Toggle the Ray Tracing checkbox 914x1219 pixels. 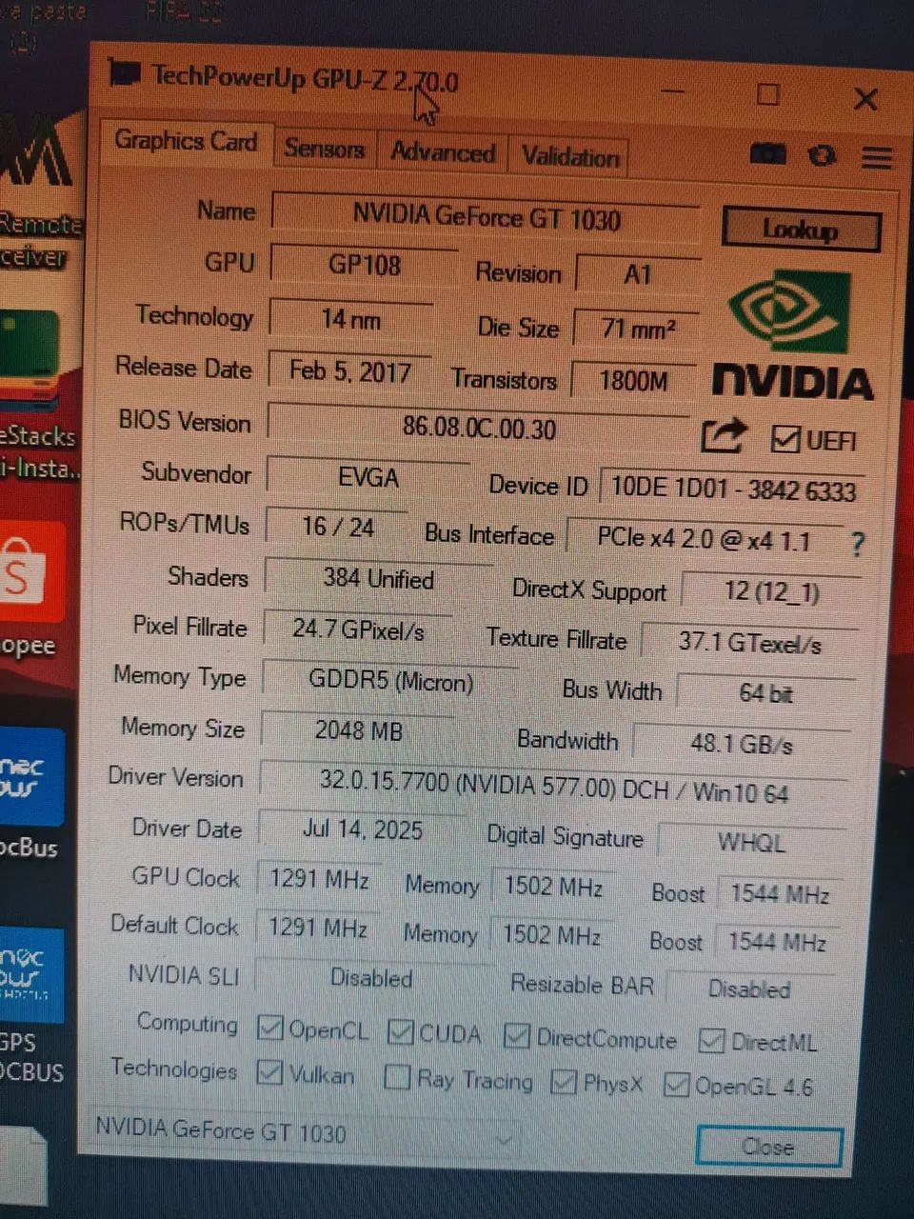click(397, 1077)
